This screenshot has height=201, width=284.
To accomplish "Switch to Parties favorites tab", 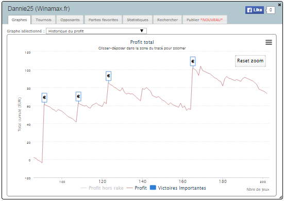I will pos(103,20).
